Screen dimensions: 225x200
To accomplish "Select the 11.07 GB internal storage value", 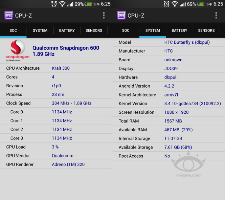I will tap(173, 138).
